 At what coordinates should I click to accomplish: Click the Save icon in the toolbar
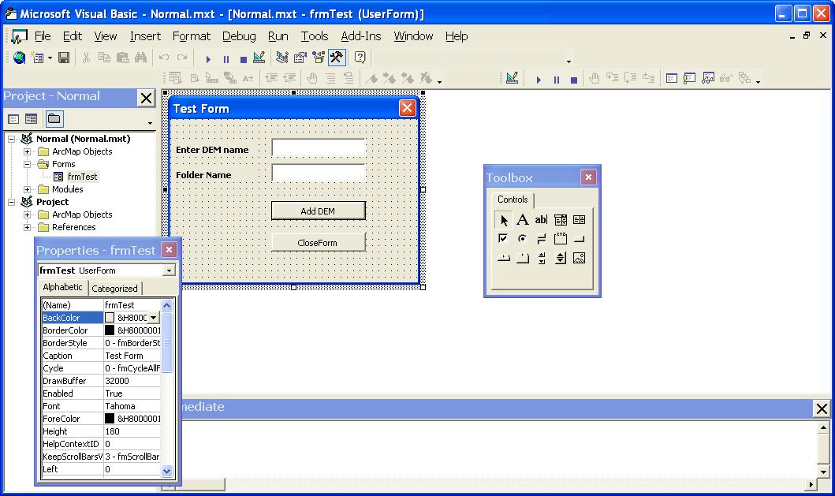pyautogui.click(x=64, y=58)
